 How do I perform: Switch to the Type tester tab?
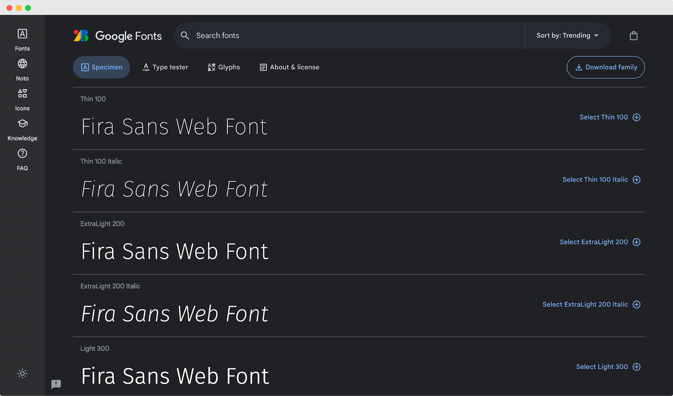tap(165, 67)
